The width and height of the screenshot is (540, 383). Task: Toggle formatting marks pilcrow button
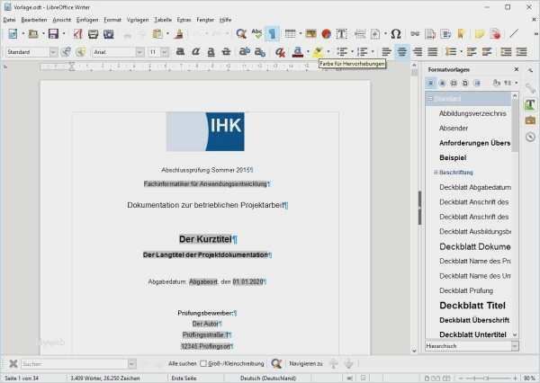tap(272, 34)
